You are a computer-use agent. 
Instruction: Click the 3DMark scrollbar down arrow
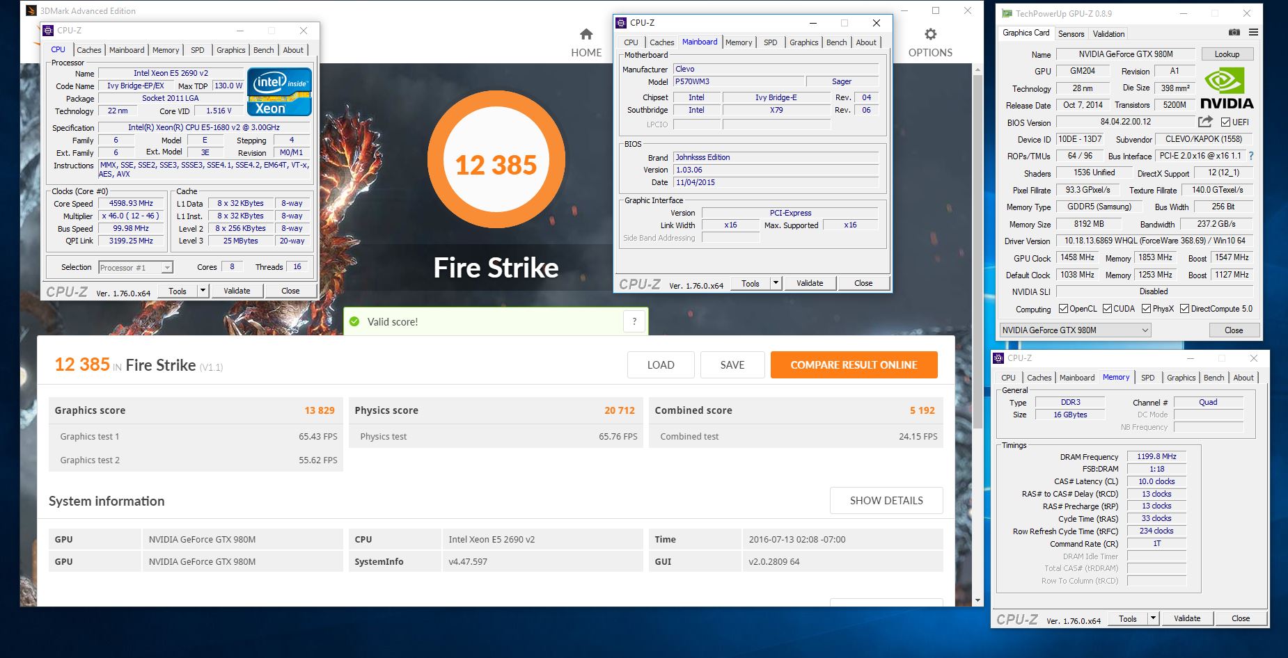pos(977,600)
